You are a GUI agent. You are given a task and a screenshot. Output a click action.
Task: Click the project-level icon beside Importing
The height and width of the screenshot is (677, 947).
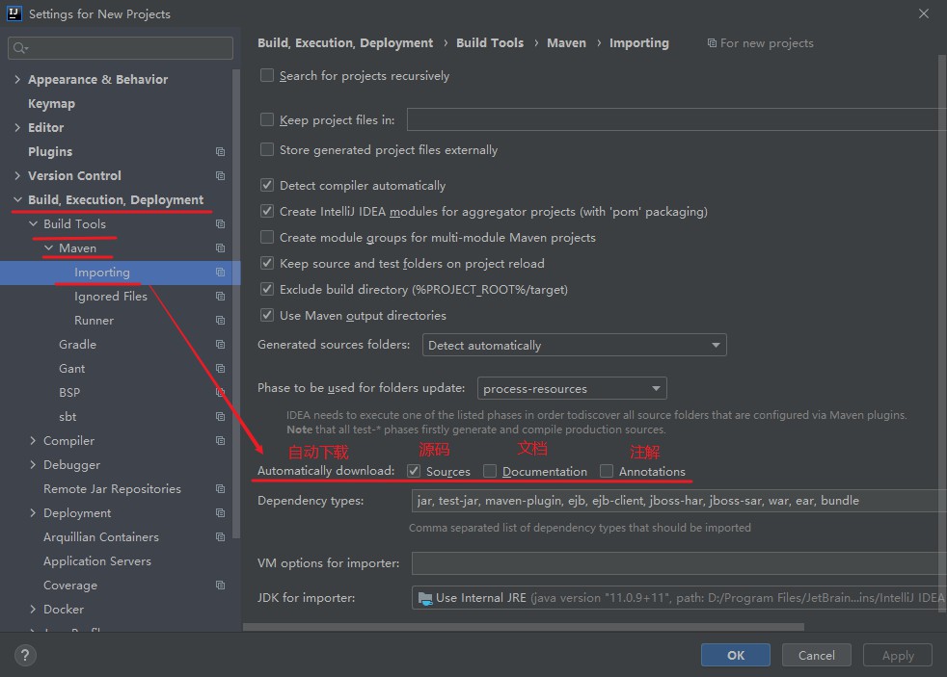221,272
